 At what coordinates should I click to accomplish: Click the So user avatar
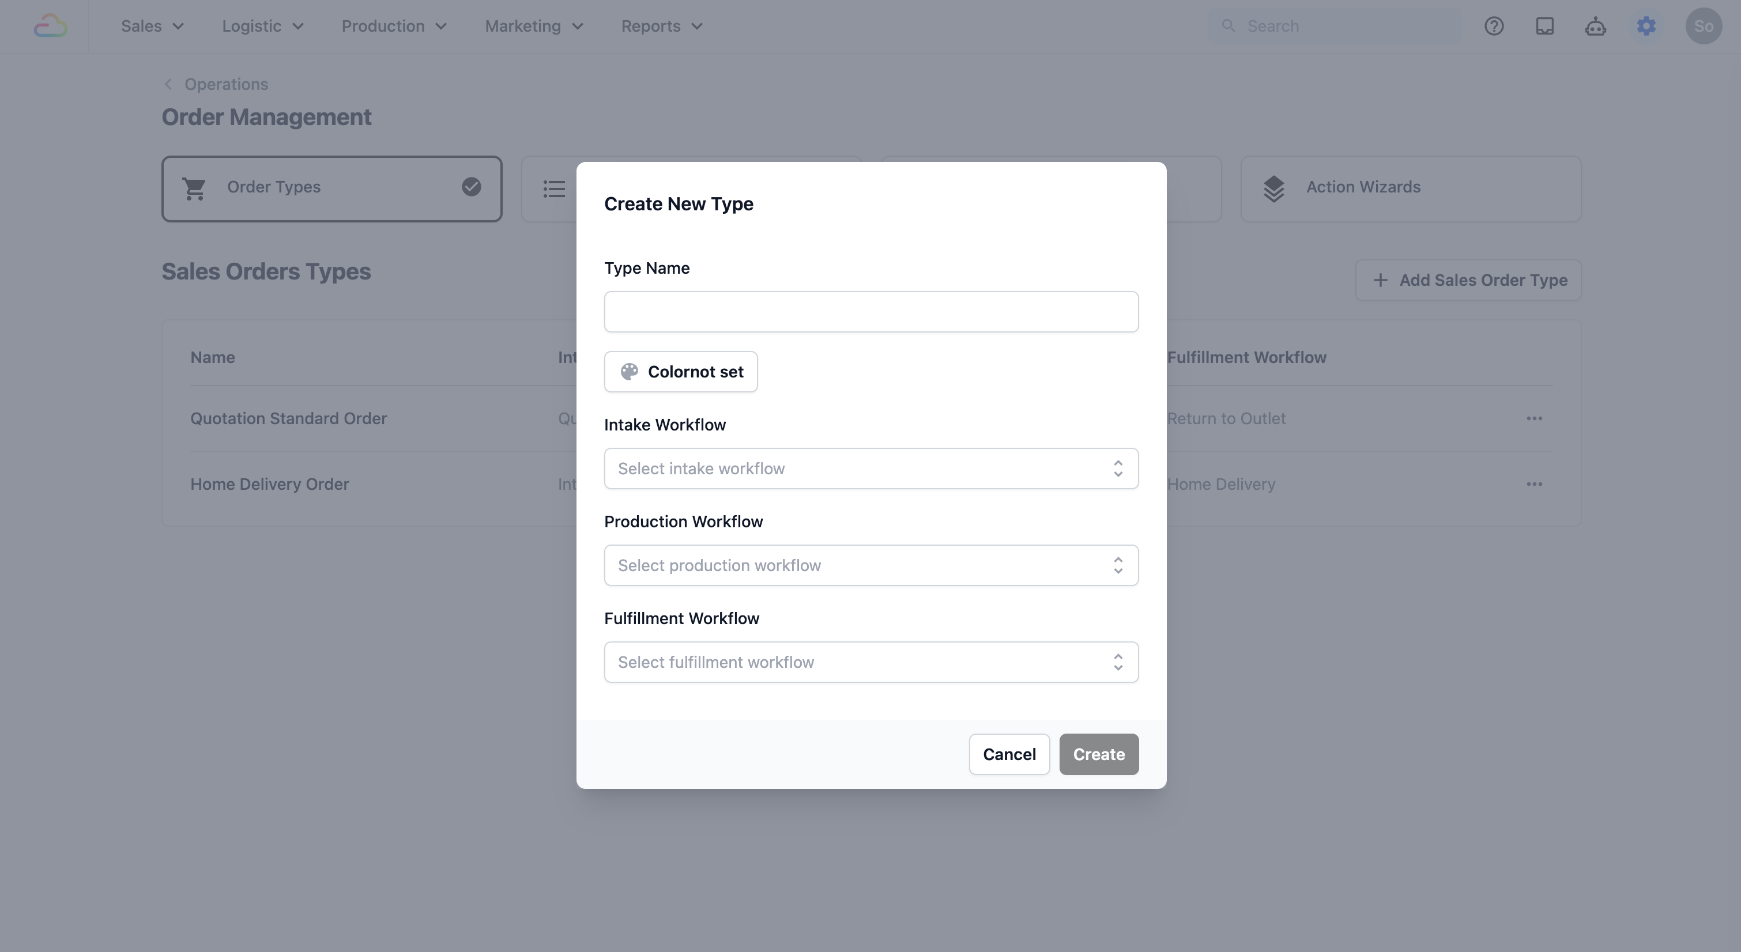pyautogui.click(x=1703, y=27)
